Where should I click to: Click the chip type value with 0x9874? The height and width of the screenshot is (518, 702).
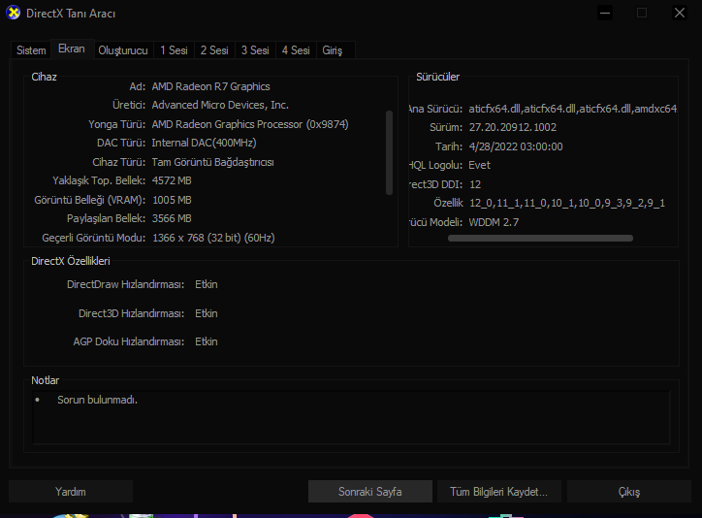click(250, 124)
